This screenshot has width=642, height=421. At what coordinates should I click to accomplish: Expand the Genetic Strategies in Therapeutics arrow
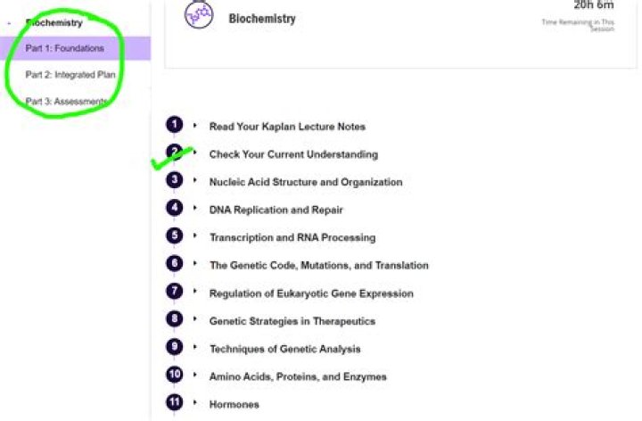coord(194,319)
